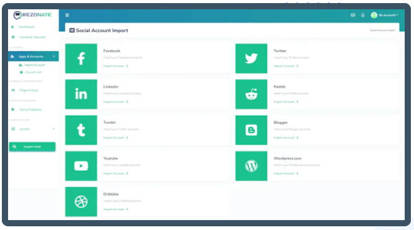This screenshot has width=414, height=230.
Task: Select the LinkedIn logo tile
Action: coord(81,94)
